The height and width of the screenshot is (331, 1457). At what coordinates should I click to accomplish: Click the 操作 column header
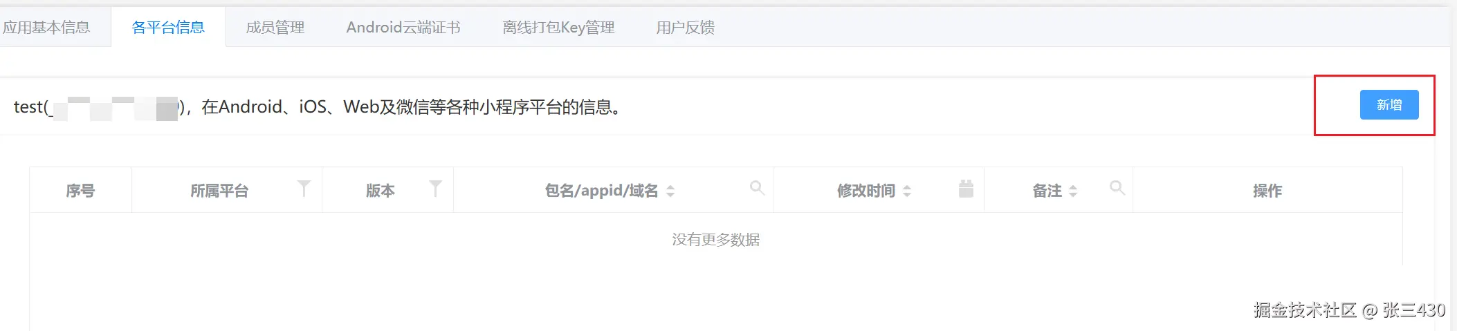[1267, 191]
